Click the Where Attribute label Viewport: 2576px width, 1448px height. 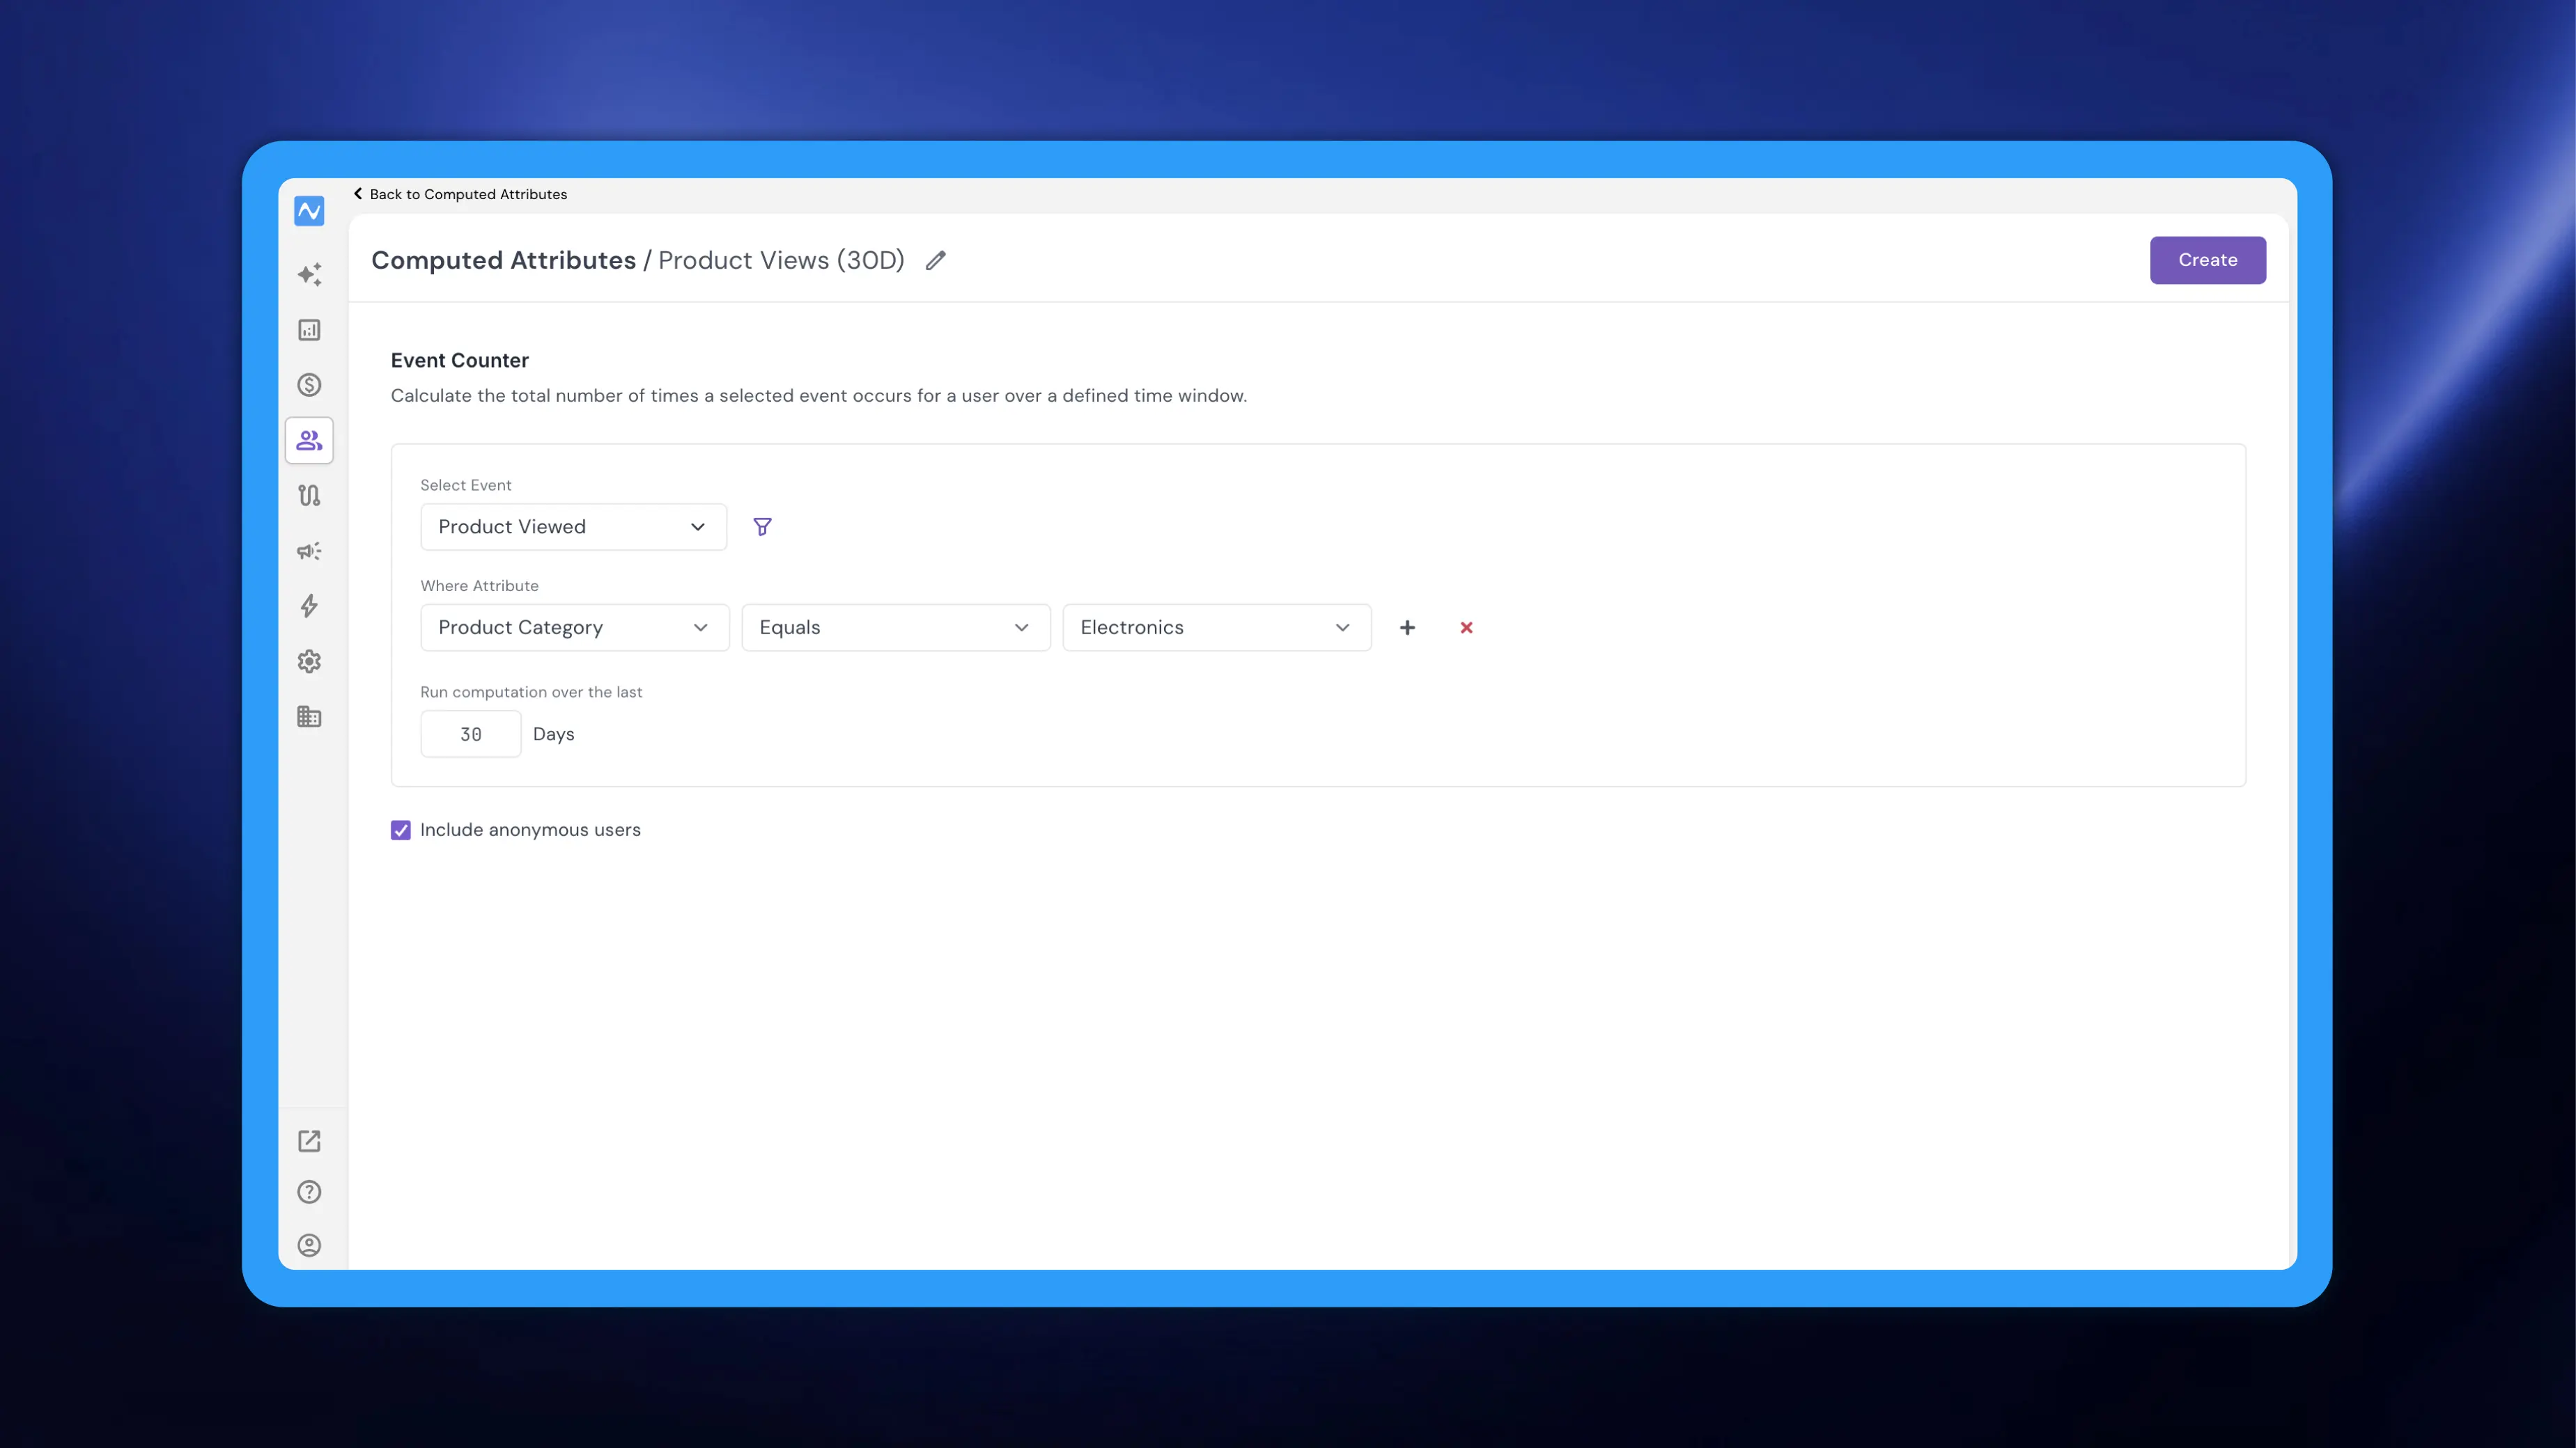click(x=479, y=585)
